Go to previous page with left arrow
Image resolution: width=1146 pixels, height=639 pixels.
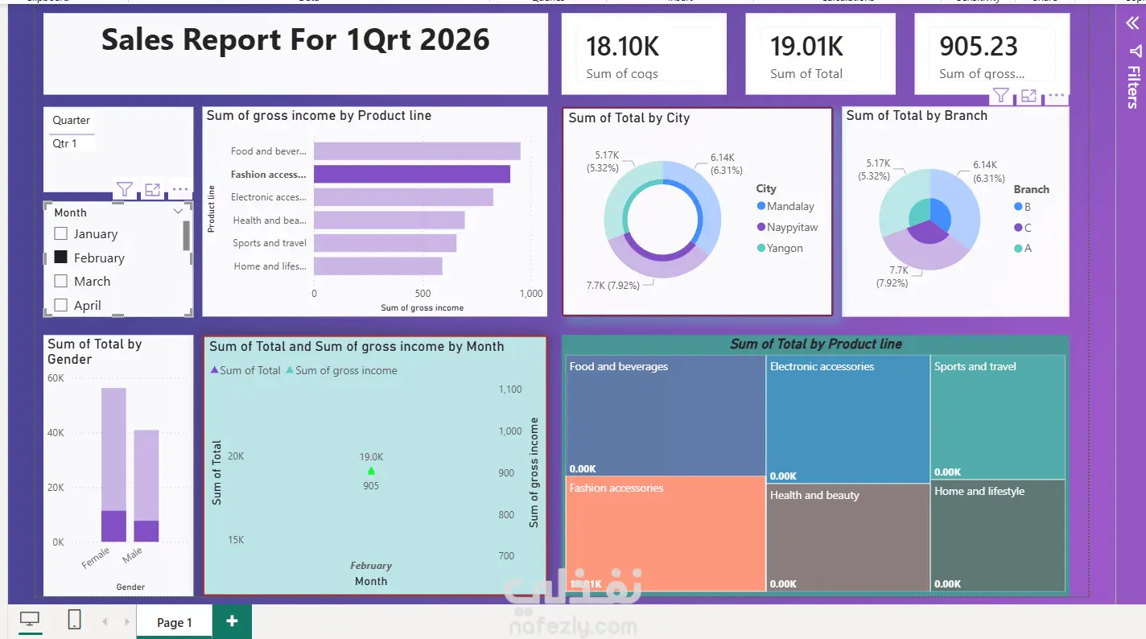pos(105,622)
